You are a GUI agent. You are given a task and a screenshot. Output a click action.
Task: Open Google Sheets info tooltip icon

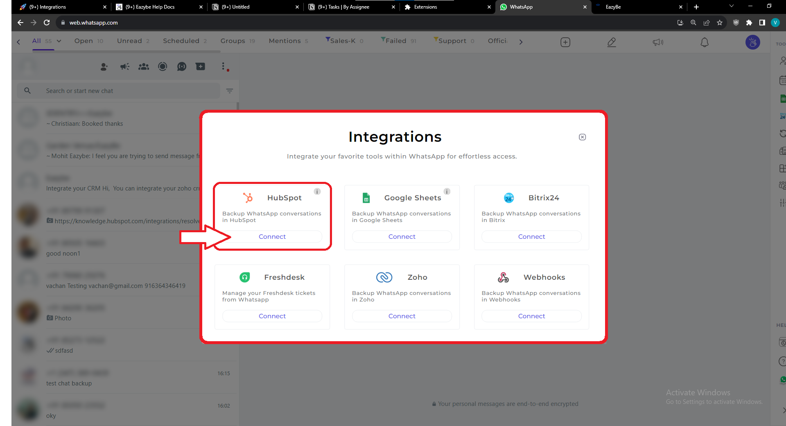point(447,191)
